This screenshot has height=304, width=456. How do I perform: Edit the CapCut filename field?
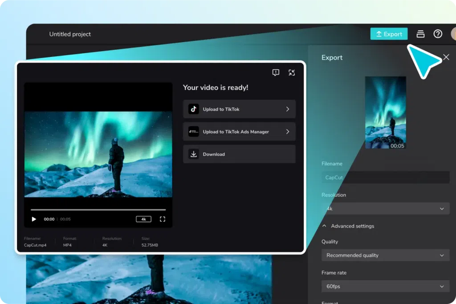(x=385, y=177)
